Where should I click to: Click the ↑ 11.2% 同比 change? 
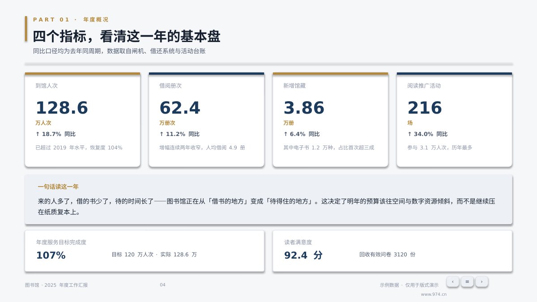(179, 134)
